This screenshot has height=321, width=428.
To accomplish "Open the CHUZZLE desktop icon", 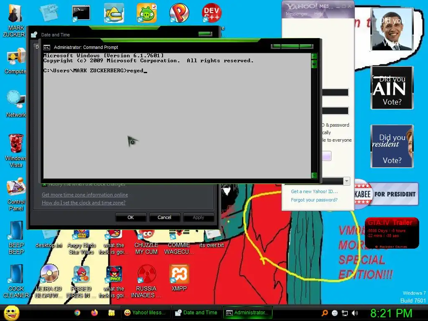I will tap(147, 235).
